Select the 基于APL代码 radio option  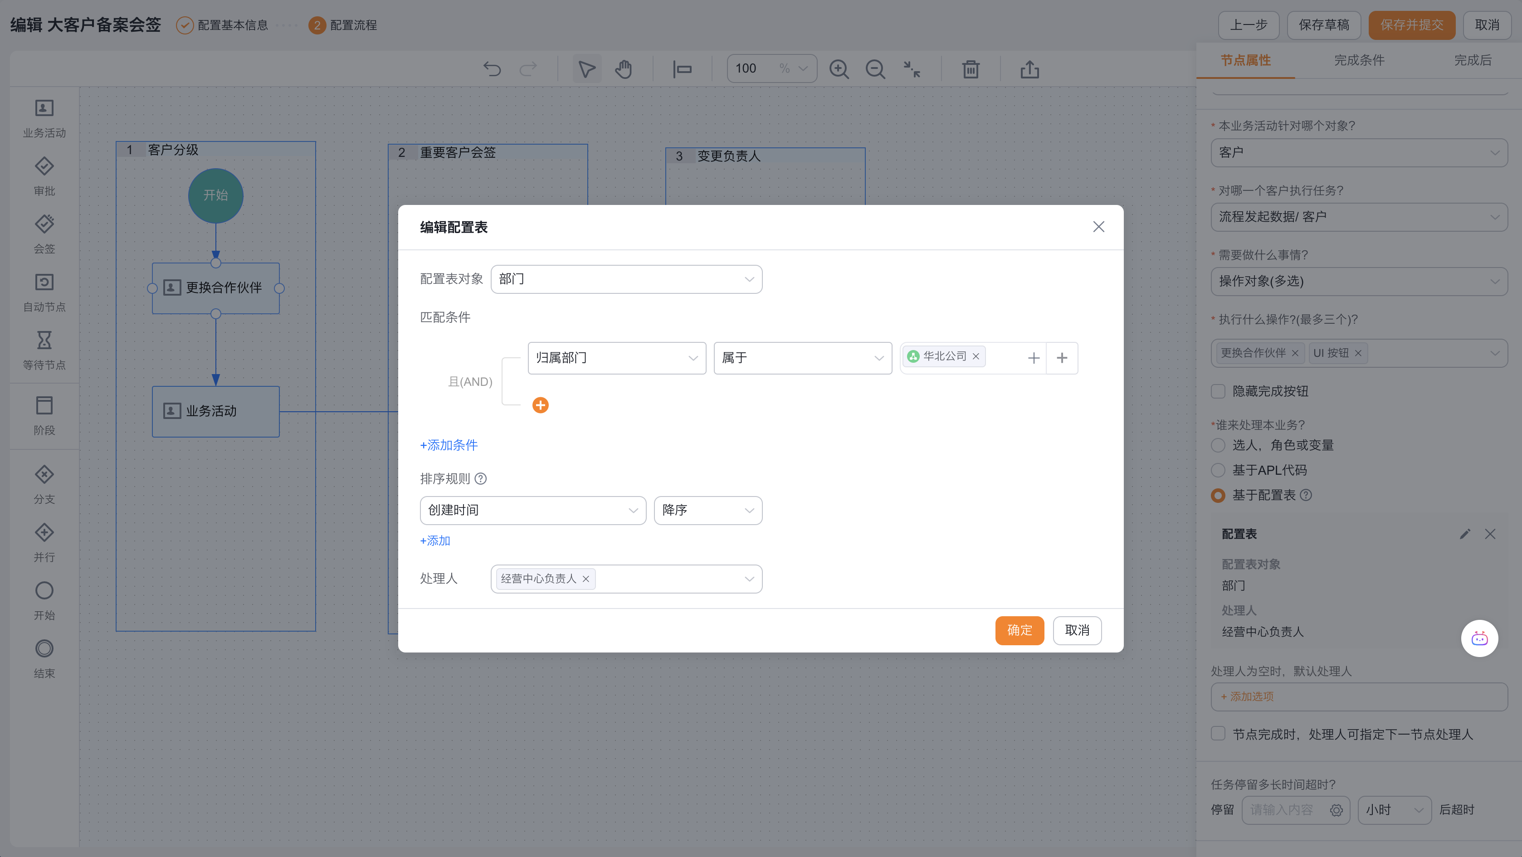click(1218, 470)
